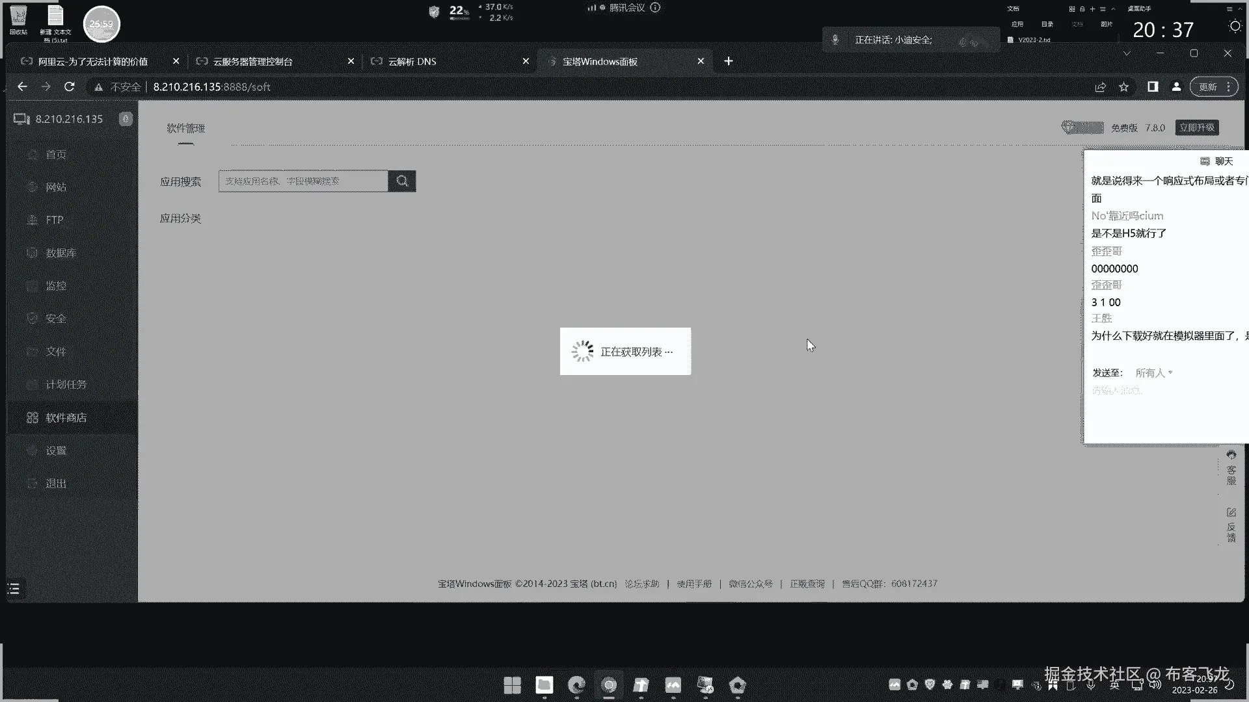
Task: Click the search magnifier button
Action: coord(402,181)
